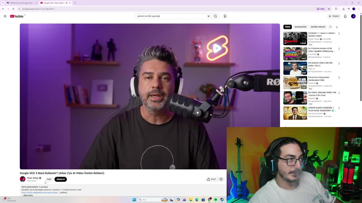362x203 pixels.
Task: Open the FLOW360 video thumbnail
Action: coord(295,38)
